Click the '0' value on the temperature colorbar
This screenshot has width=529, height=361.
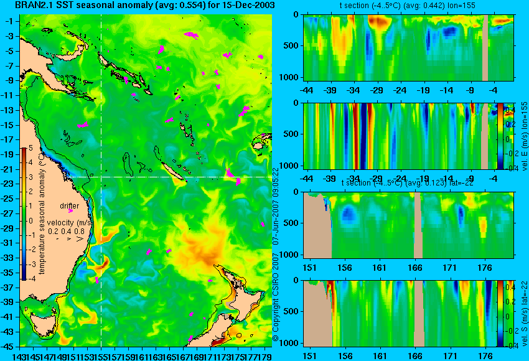point(30,221)
